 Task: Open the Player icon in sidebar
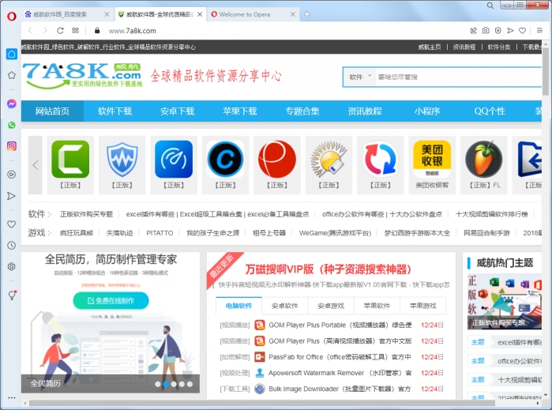[12, 175]
